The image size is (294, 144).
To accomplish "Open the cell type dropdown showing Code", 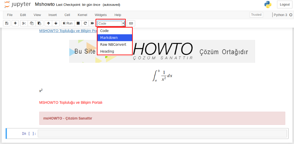I will click(111, 24).
